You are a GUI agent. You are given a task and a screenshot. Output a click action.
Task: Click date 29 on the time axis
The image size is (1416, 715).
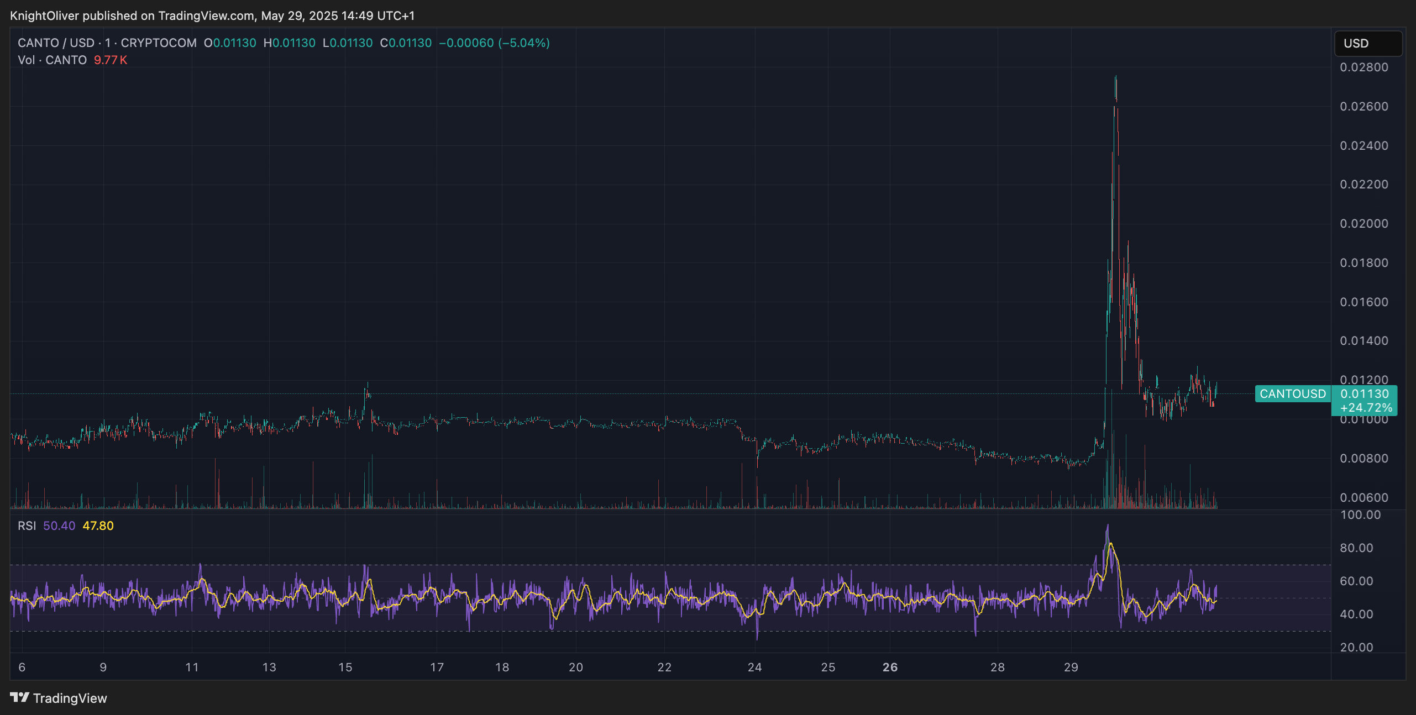[x=1071, y=667]
